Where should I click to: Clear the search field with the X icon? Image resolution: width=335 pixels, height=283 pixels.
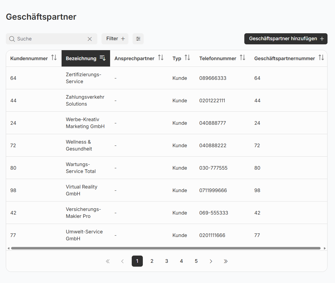[90, 39]
